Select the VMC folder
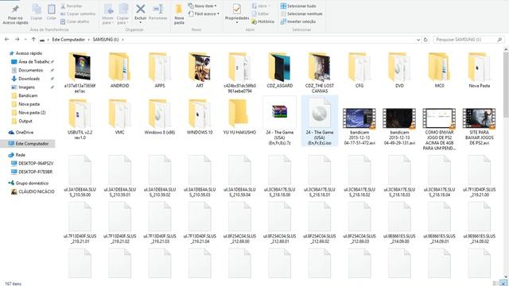Screen dimensions: 509x286 tap(120, 117)
